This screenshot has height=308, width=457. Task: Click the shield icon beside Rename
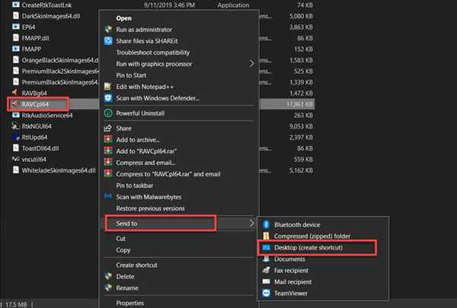pos(108,287)
